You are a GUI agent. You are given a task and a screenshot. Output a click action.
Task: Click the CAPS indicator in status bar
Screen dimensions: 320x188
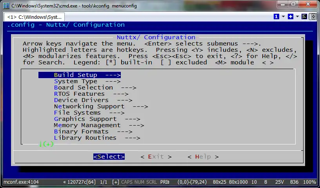pos(127,182)
